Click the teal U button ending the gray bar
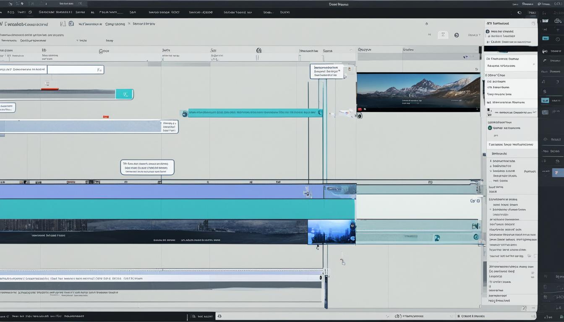 tap(124, 94)
